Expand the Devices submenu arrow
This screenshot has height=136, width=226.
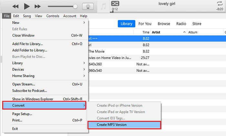click(84, 69)
